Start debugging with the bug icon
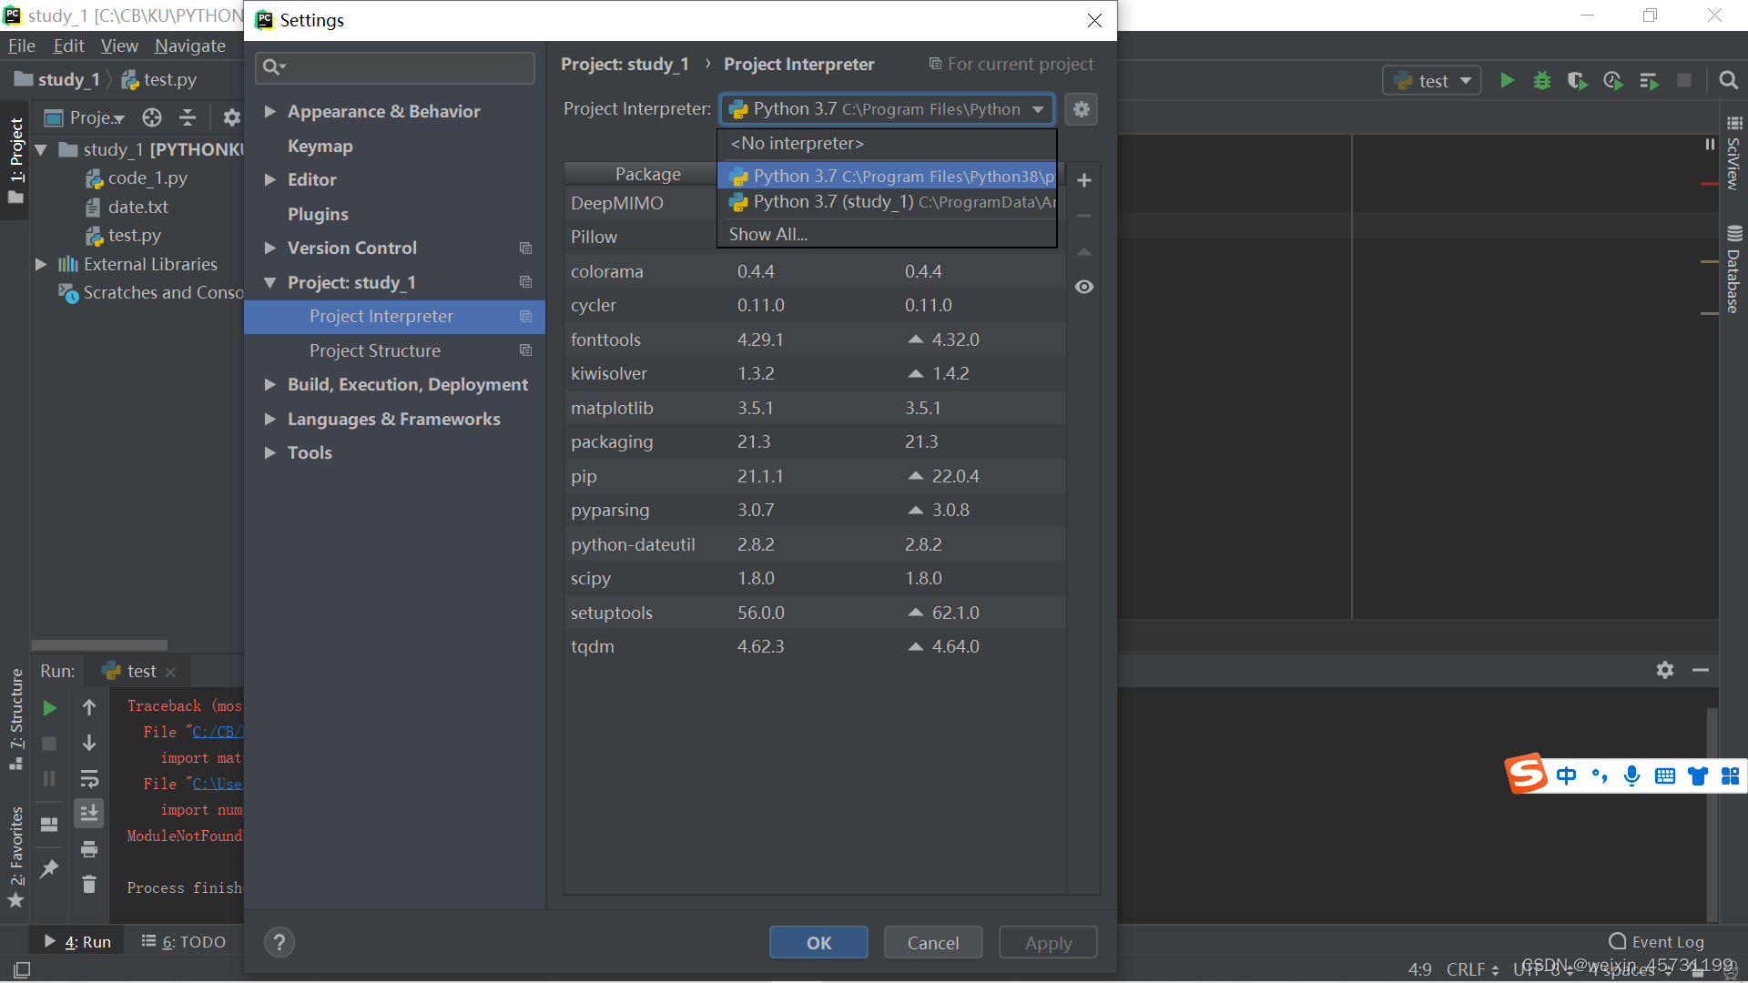The width and height of the screenshot is (1748, 983). [x=1541, y=80]
